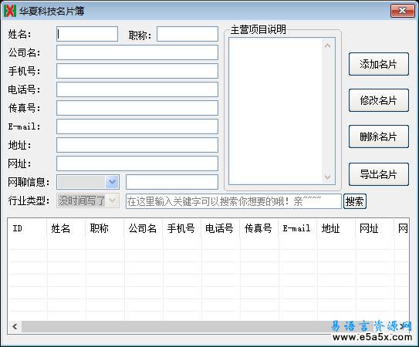The height and width of the screenshot is (347, 419).
Task: Focus the 网址 input field
Action: click(137, 163)
